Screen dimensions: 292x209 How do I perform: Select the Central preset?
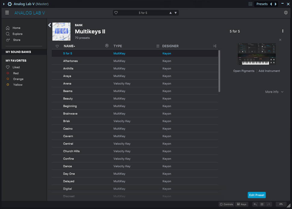tap(135, 144)
